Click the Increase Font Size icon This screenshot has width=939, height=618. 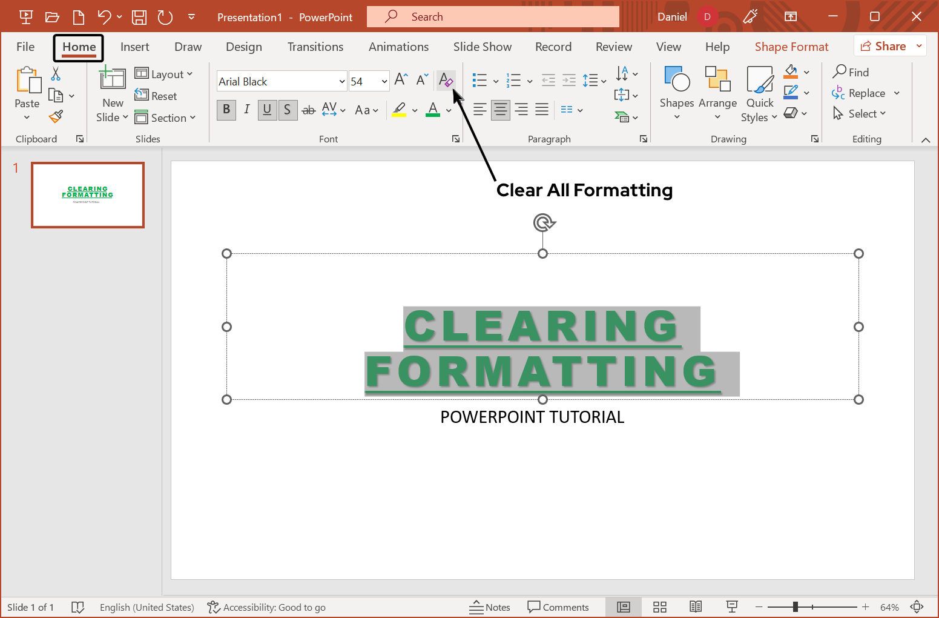coord(400,79)
